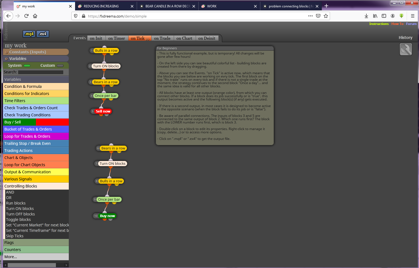Open the library icon
This screenshot has height=268, width=419.
point(375,16)
